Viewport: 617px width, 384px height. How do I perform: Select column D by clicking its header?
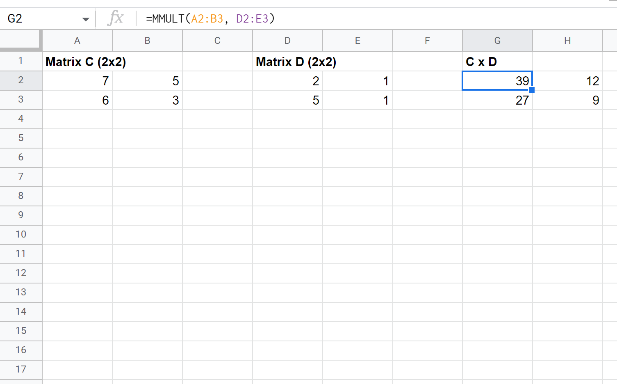pos(287,41)
